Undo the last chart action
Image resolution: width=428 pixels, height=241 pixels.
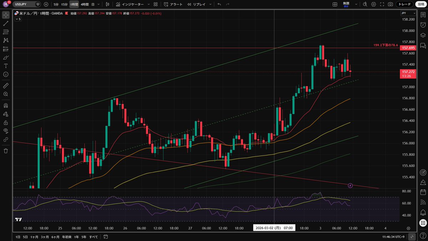tap(219, 4)
